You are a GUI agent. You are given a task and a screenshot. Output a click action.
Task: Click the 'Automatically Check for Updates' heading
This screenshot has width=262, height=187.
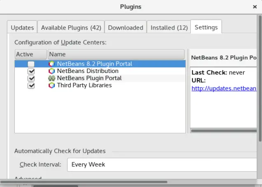[x=60, y=151]
